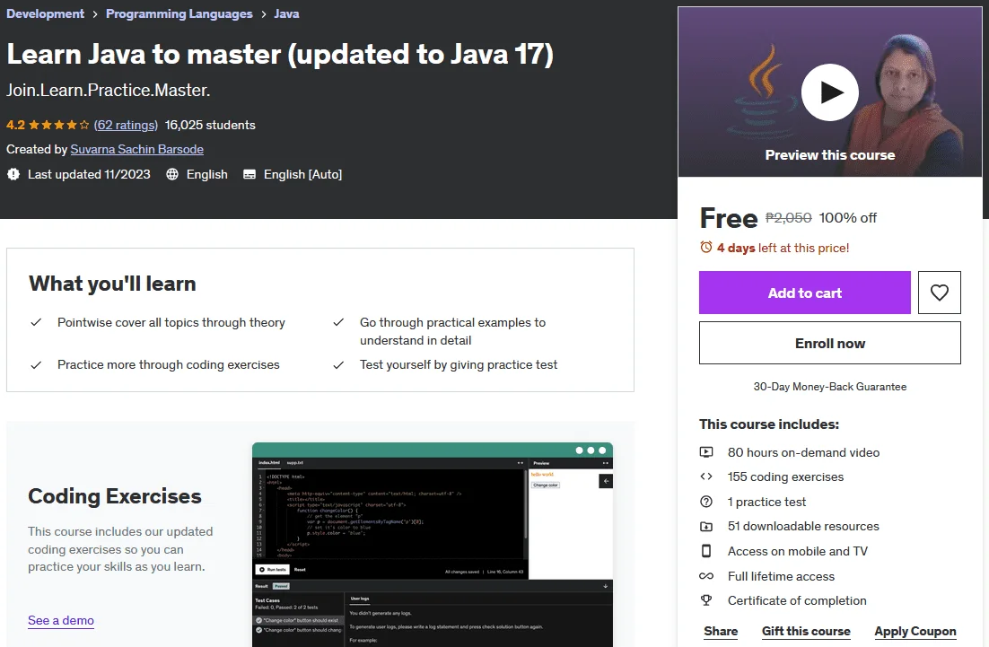Screen dimensions: 989x647
Task: Click the downloadable resources icon
Action: pos(706,526)
